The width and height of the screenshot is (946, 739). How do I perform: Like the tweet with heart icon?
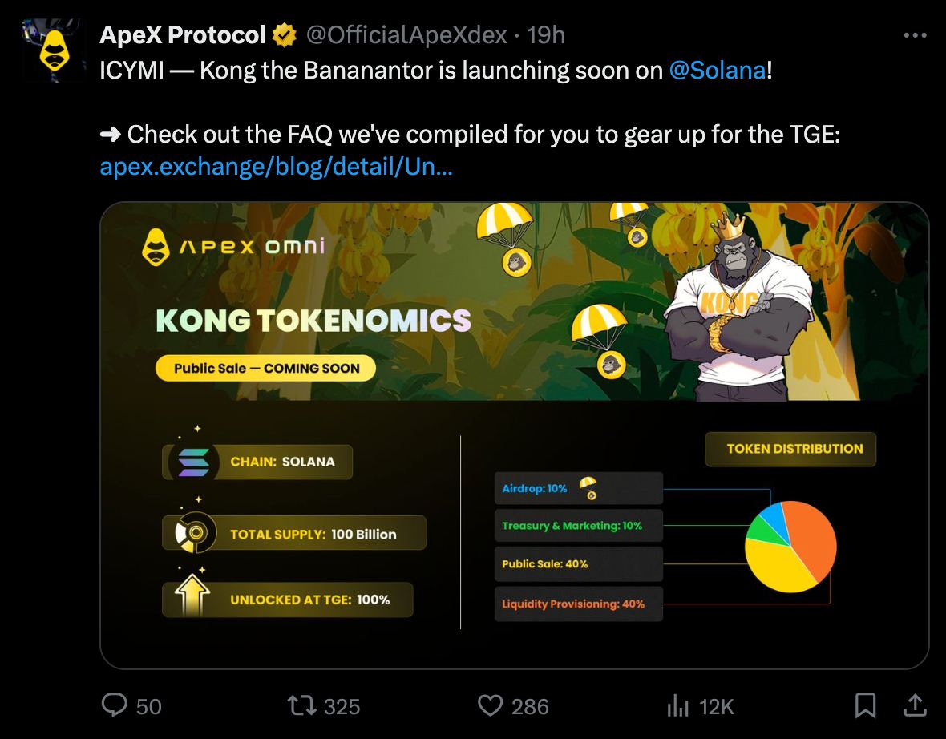[490, 705]
